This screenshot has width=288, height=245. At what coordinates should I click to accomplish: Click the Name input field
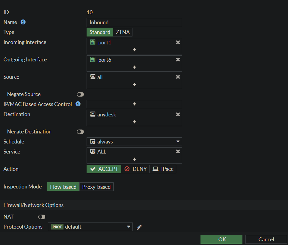(134, 22)
